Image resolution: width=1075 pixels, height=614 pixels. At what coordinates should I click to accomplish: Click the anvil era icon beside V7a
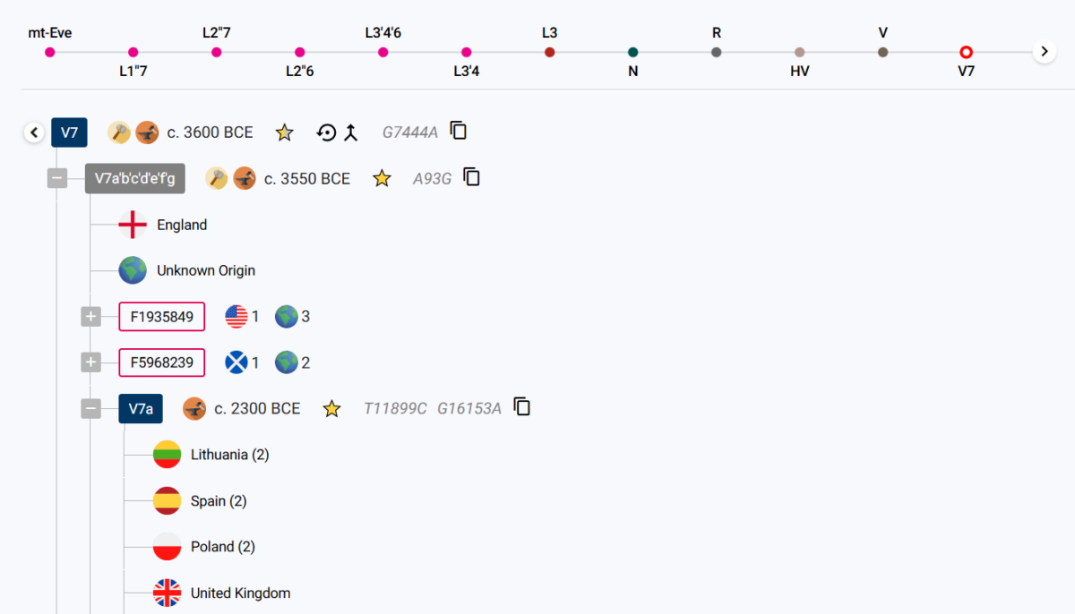(x=194, y=409)
